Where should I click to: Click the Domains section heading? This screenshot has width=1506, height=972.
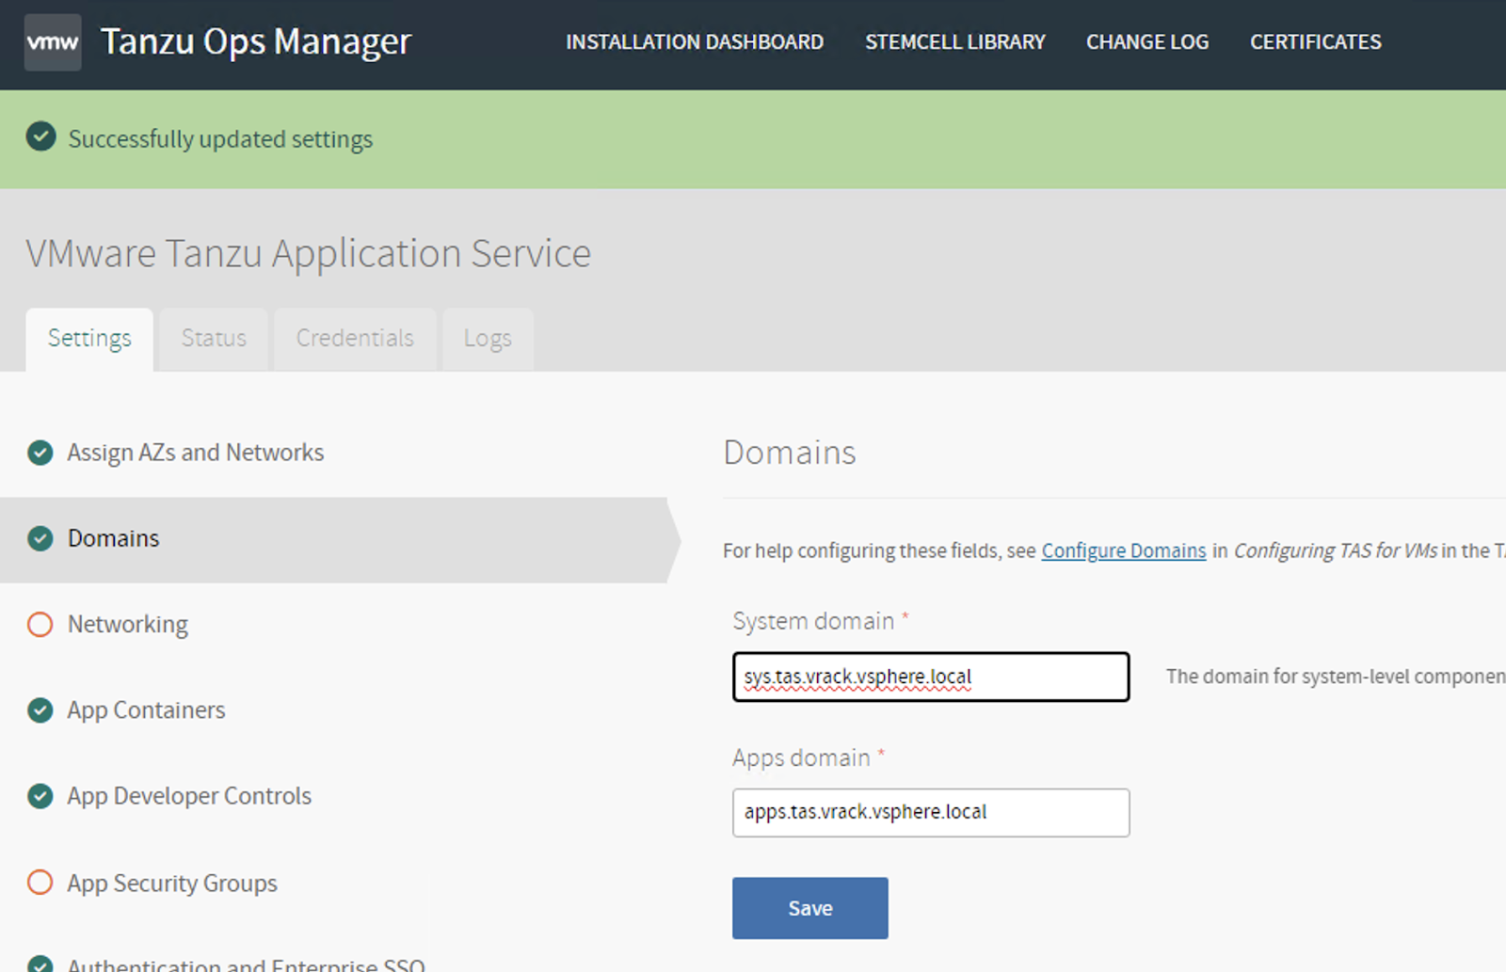(790, 453)
